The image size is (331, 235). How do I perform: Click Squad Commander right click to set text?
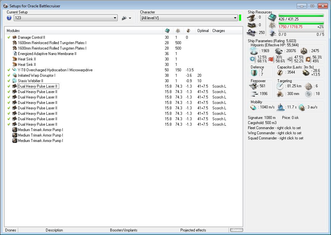[275, 138]
